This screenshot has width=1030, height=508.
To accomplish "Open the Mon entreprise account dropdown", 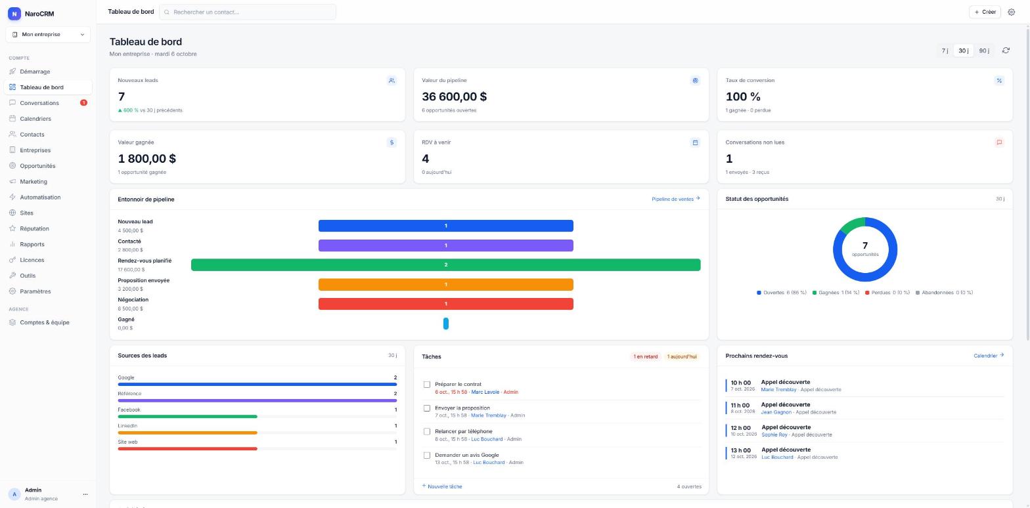I will tap(49, 34).
